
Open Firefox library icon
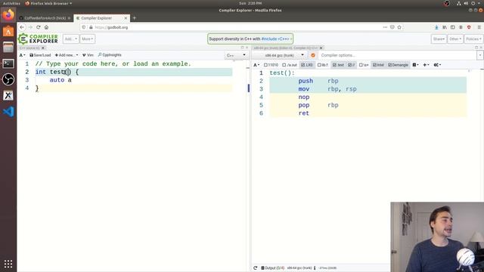point(445,27)
